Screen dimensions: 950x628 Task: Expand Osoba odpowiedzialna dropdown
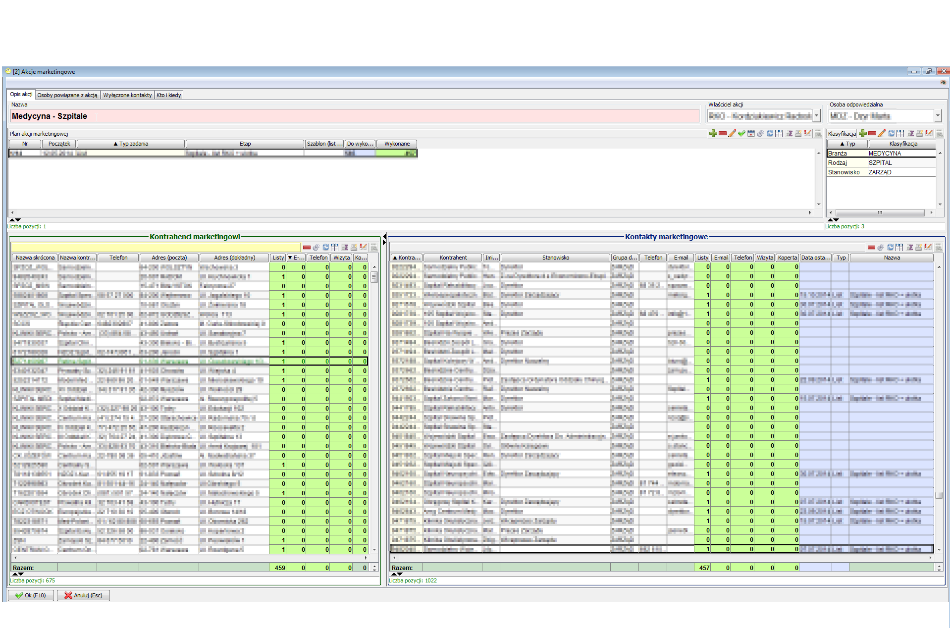click(x=938, y=116)
